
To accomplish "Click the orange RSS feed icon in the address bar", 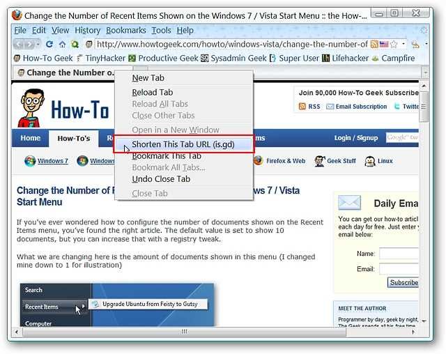I will pos(374,45).
